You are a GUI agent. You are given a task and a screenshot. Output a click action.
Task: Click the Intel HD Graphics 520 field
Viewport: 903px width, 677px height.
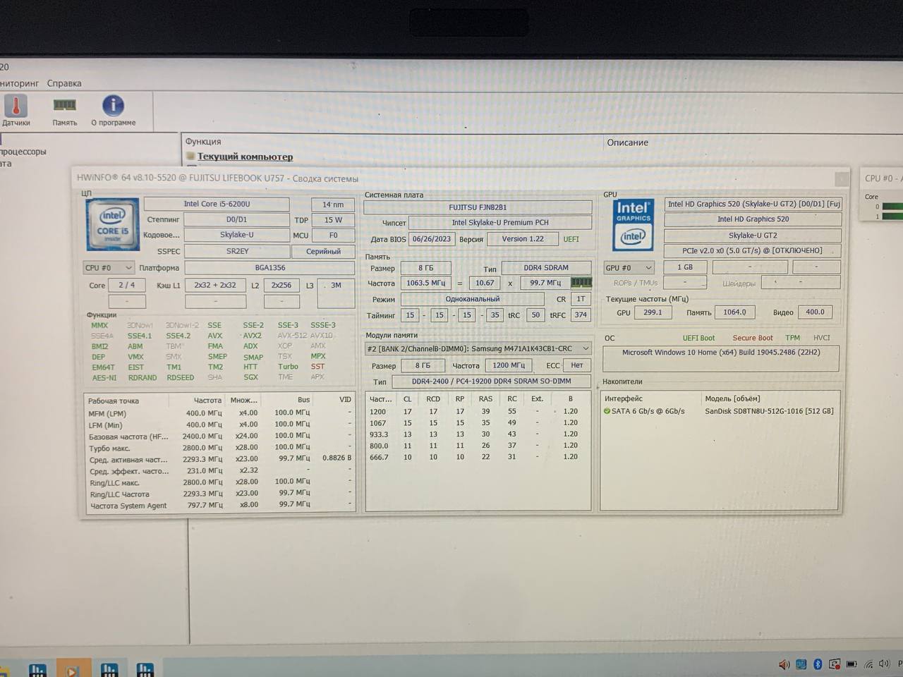pos(753,219)
